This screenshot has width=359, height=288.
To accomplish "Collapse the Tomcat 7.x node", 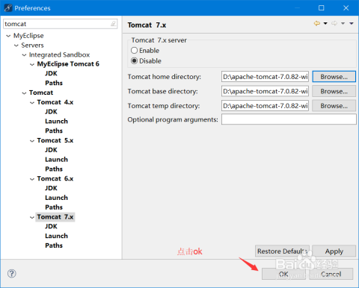I will (x=32, y=217).
